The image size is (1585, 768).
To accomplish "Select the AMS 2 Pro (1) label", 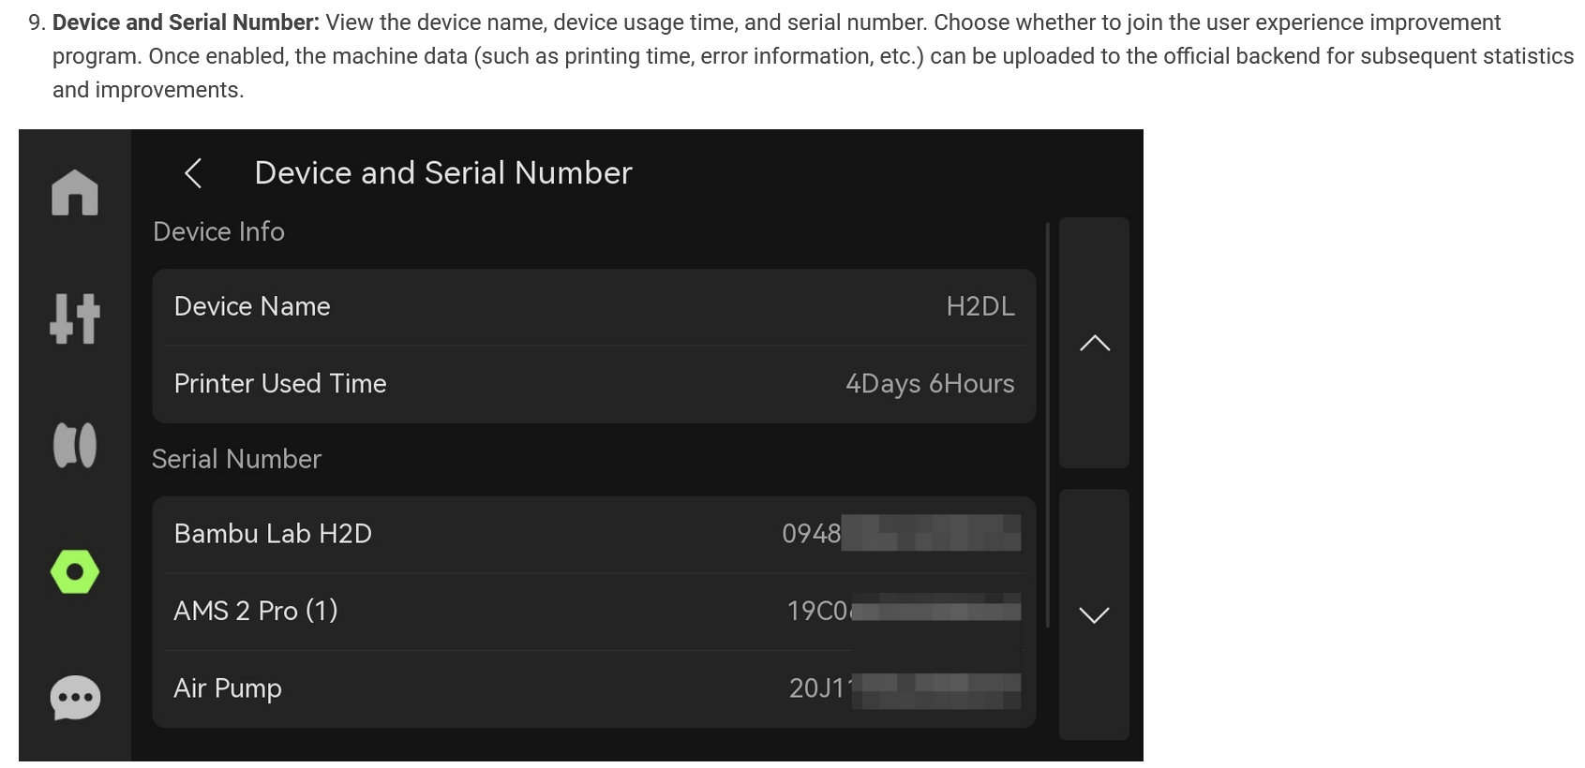I will pyautogui.click(x=256, y=611).
